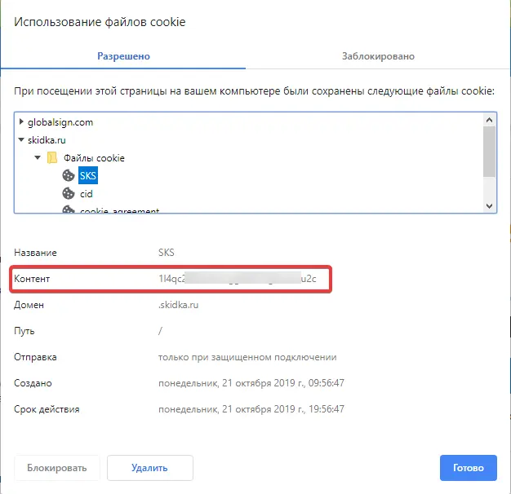Select the cid cookie entry
The image size is (511, 494).
pos(87,194)
